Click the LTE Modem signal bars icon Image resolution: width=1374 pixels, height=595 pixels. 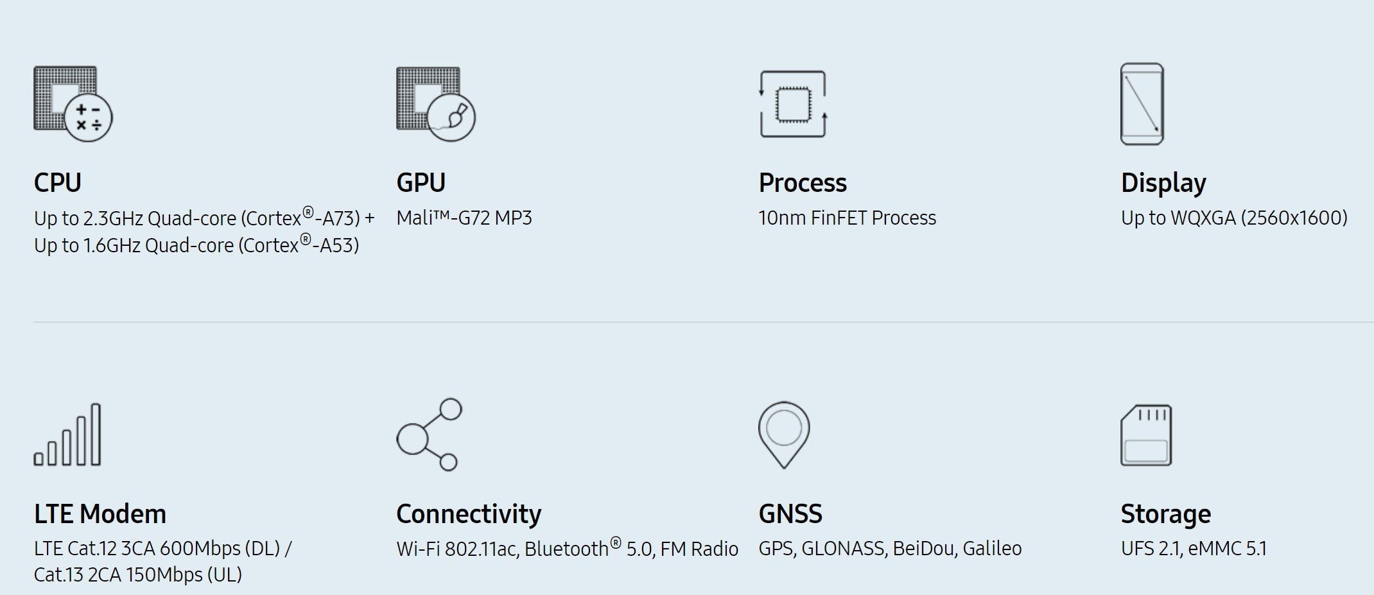(67, 435)
